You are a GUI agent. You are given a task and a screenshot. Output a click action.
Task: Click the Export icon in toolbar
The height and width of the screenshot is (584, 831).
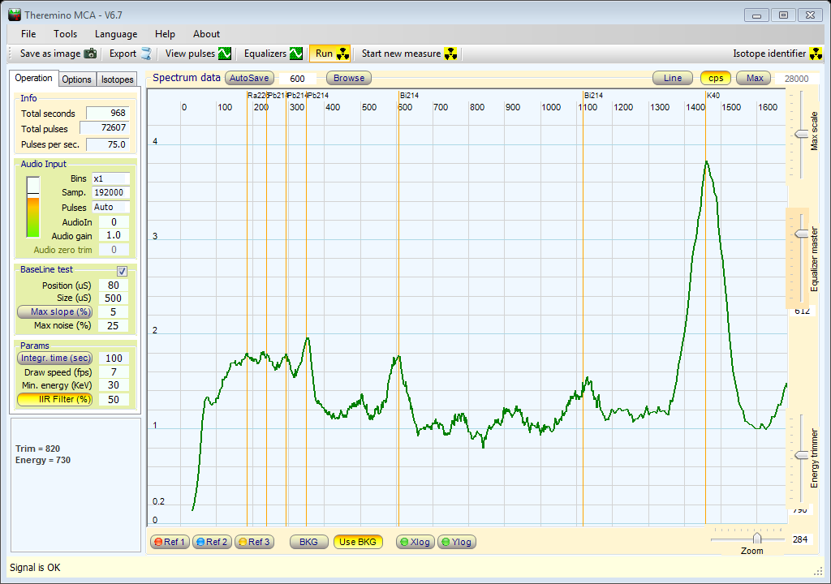point(146,54)
